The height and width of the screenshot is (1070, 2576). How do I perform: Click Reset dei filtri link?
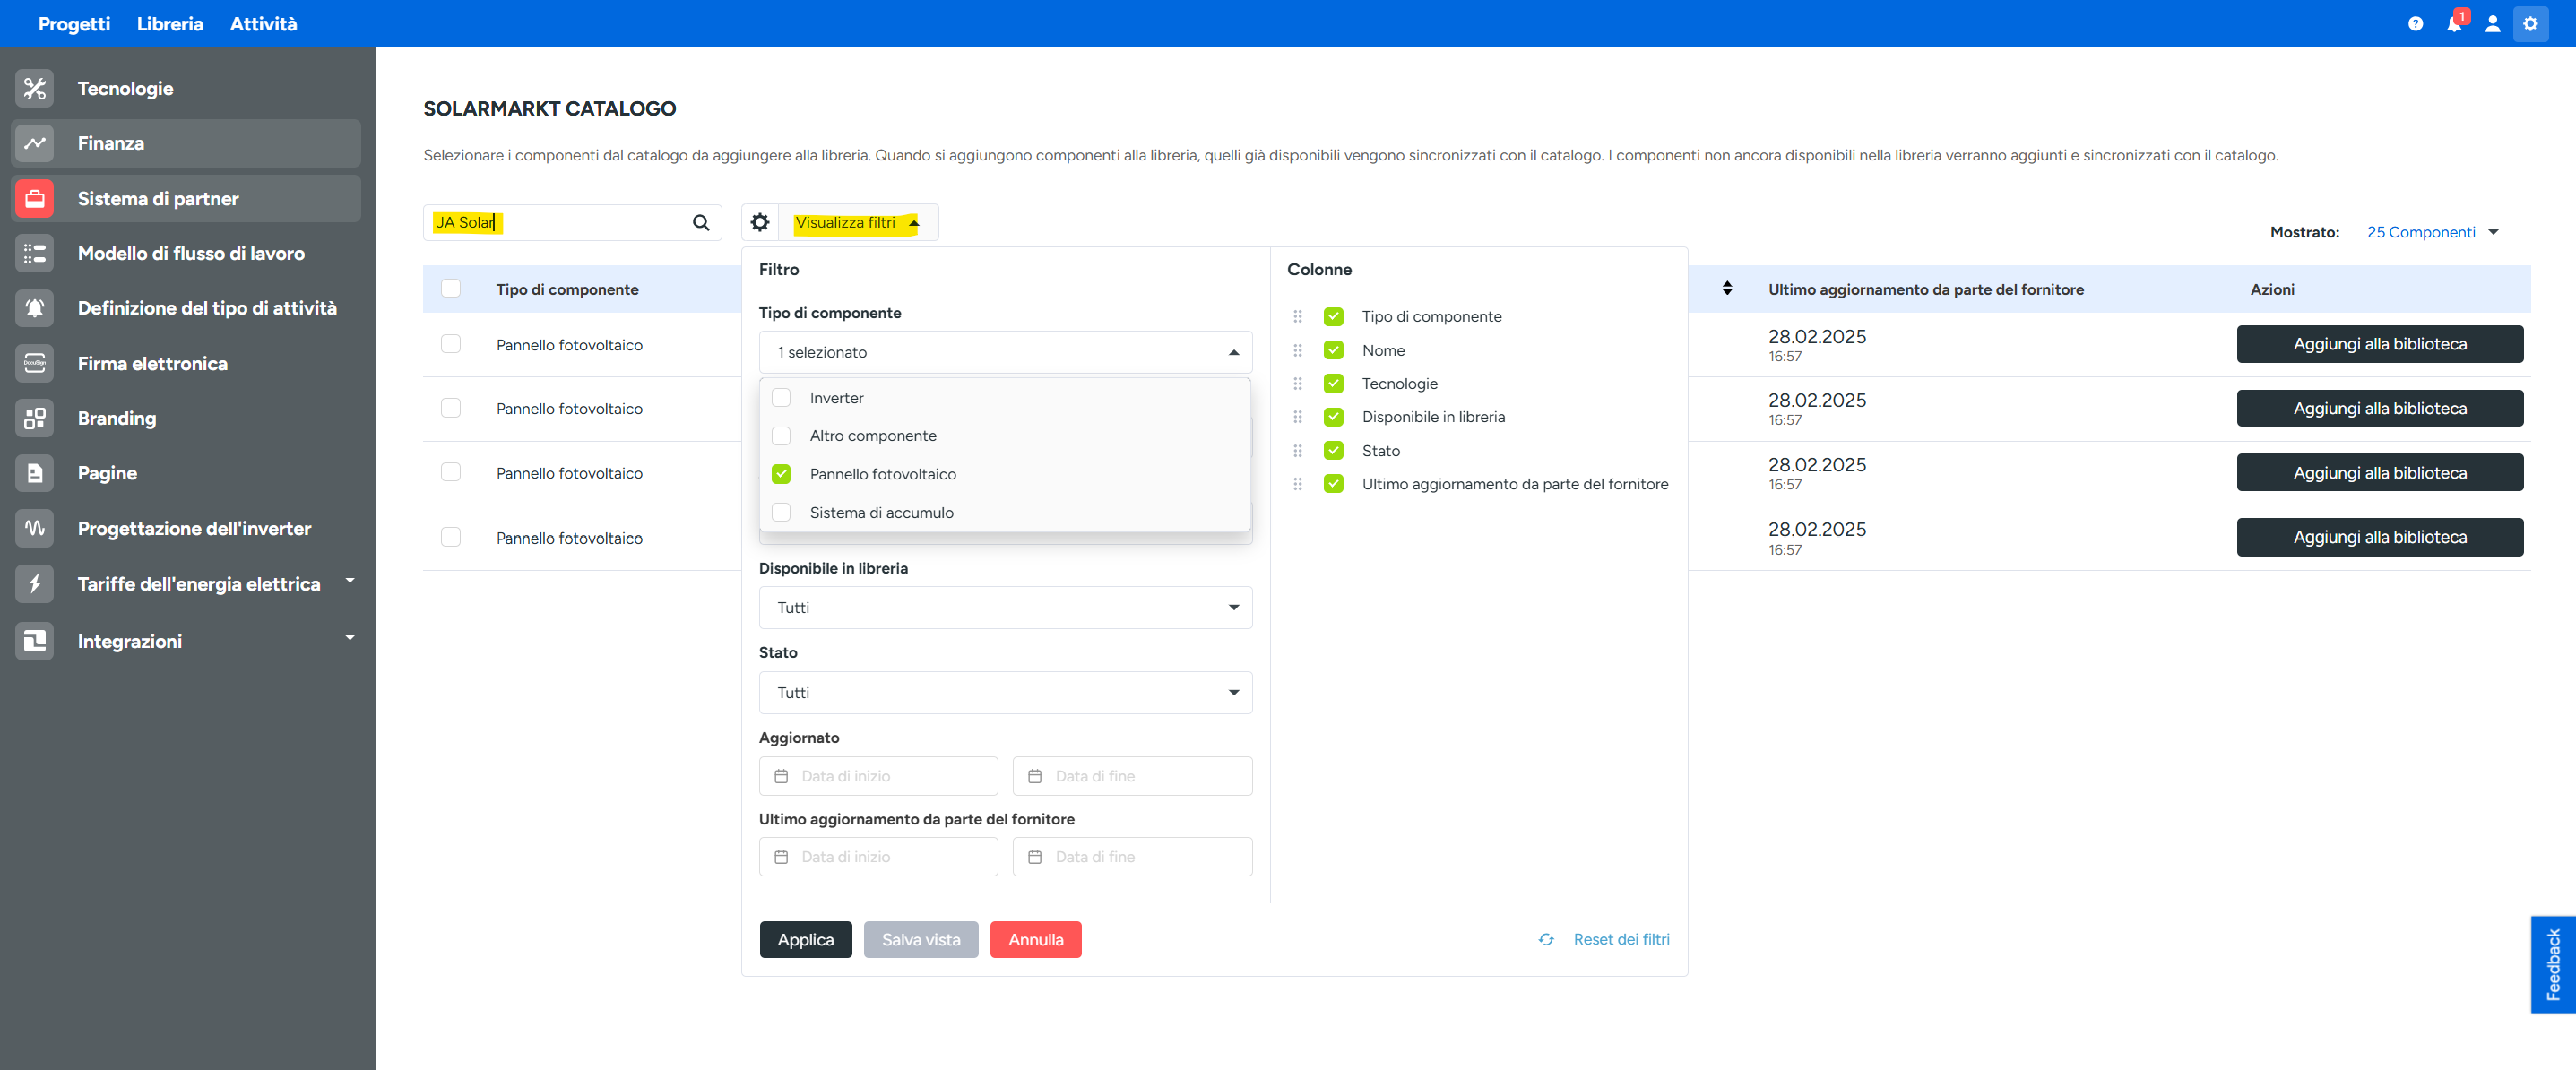[1620, 939]
